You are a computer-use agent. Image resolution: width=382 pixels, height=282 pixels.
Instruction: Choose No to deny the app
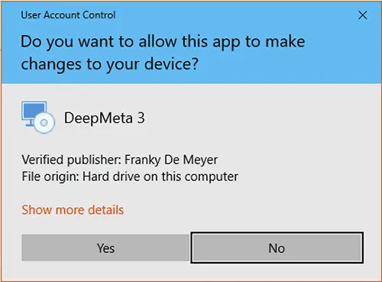click(277, 248)
